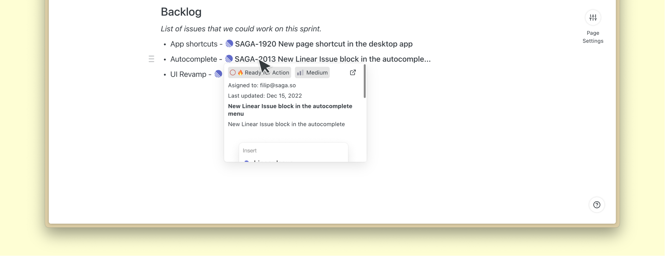Open issue in Linear via external-link icon
Image resolution: width=665 pixels, height=256 pixels.
pos(353,73)
